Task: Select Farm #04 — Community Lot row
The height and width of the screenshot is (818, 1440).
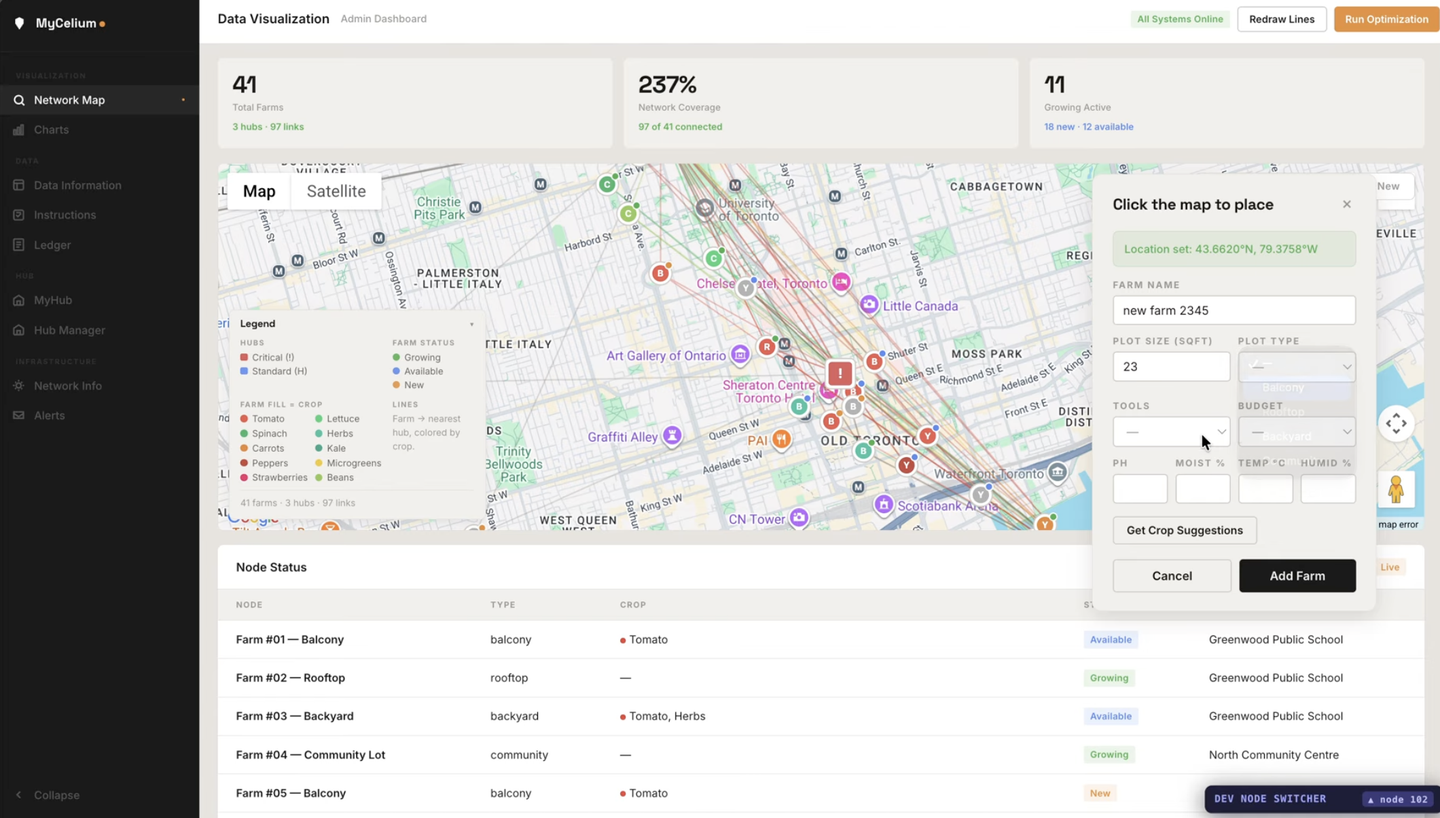Action: pyautogui.click(x=821, y=755)
